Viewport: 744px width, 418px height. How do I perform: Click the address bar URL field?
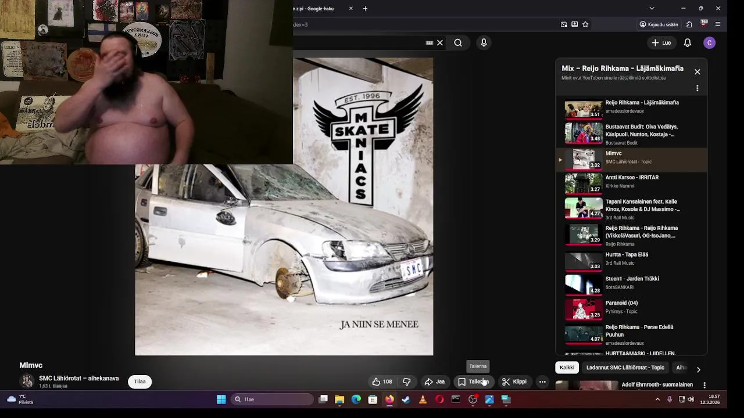point(424,24)
